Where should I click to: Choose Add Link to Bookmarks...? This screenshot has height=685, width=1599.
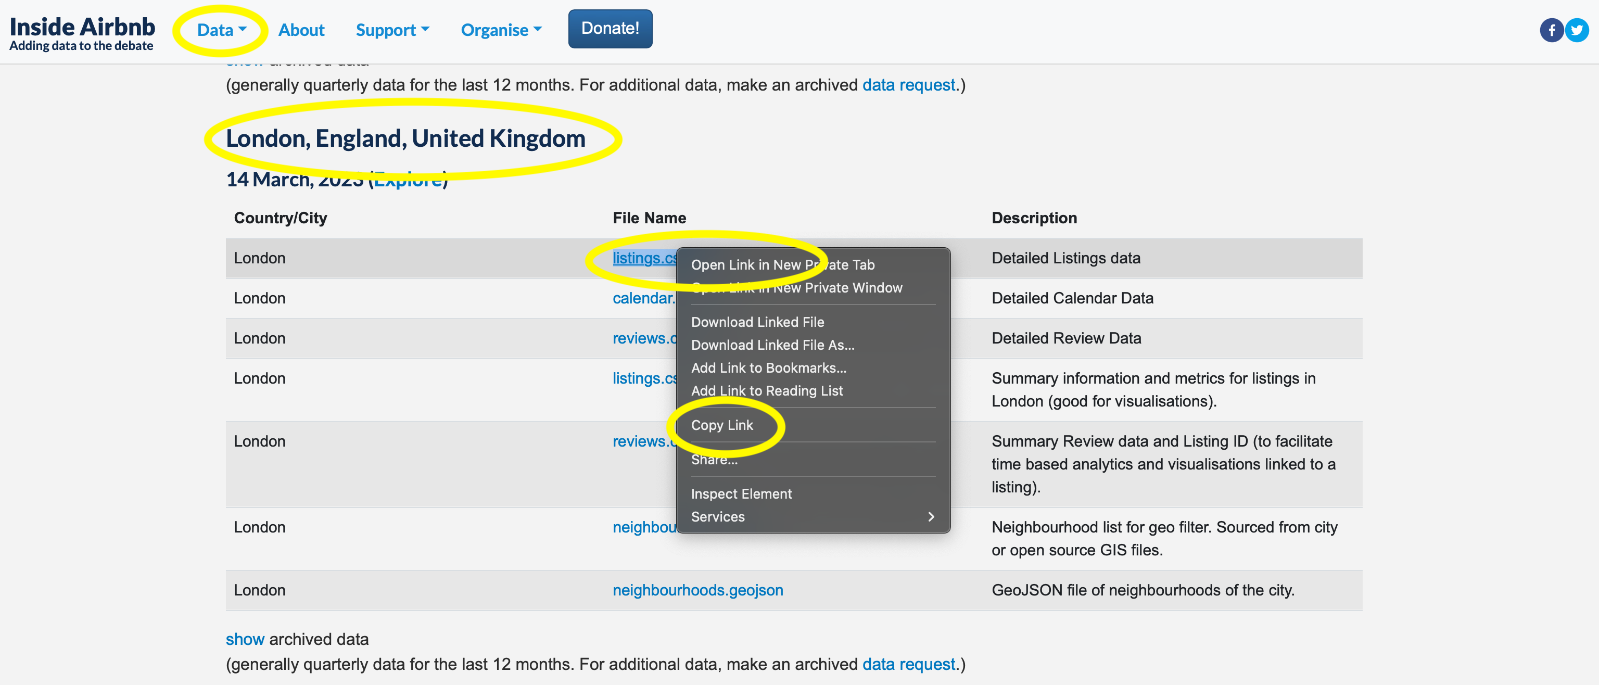(768, 368)
